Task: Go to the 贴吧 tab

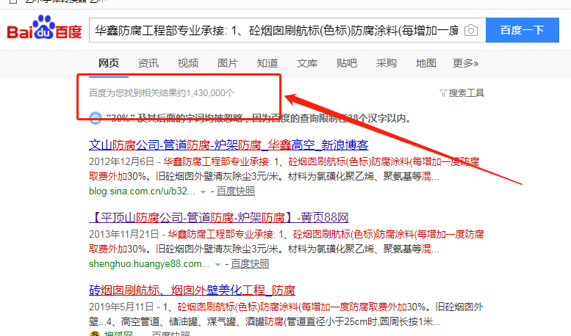Action: coord(347,63)
